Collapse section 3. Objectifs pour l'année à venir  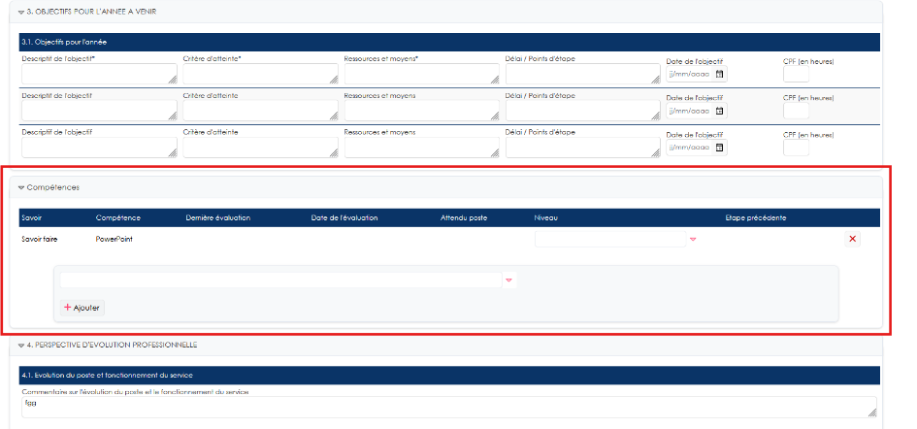pyautogui.click(x=21, y=12)
